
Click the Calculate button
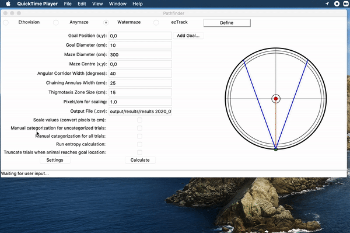click(x=140, y=160)
